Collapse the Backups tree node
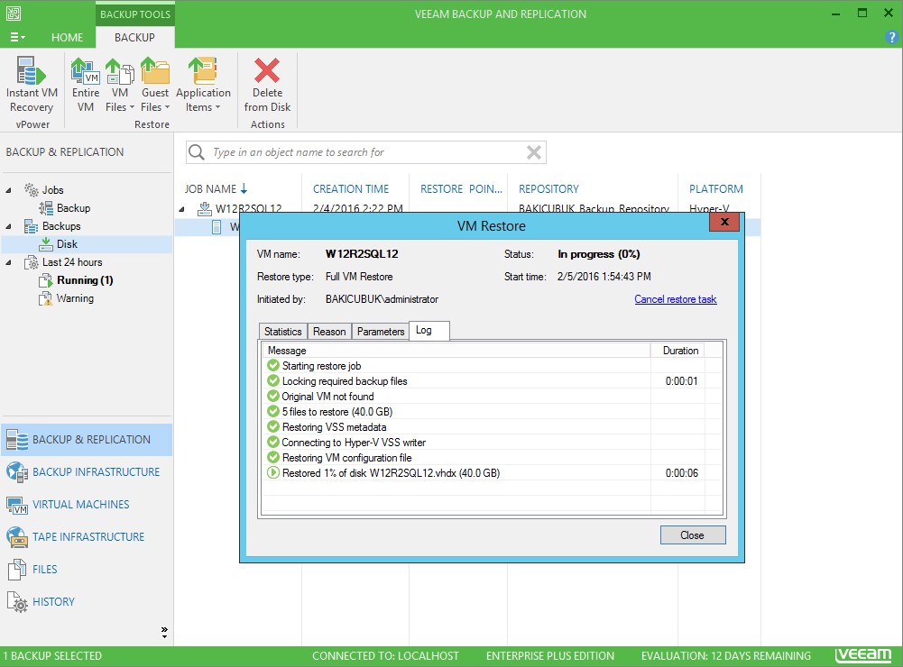The width and height of the screenshot is (903, 667). click(x=9, y=226)
